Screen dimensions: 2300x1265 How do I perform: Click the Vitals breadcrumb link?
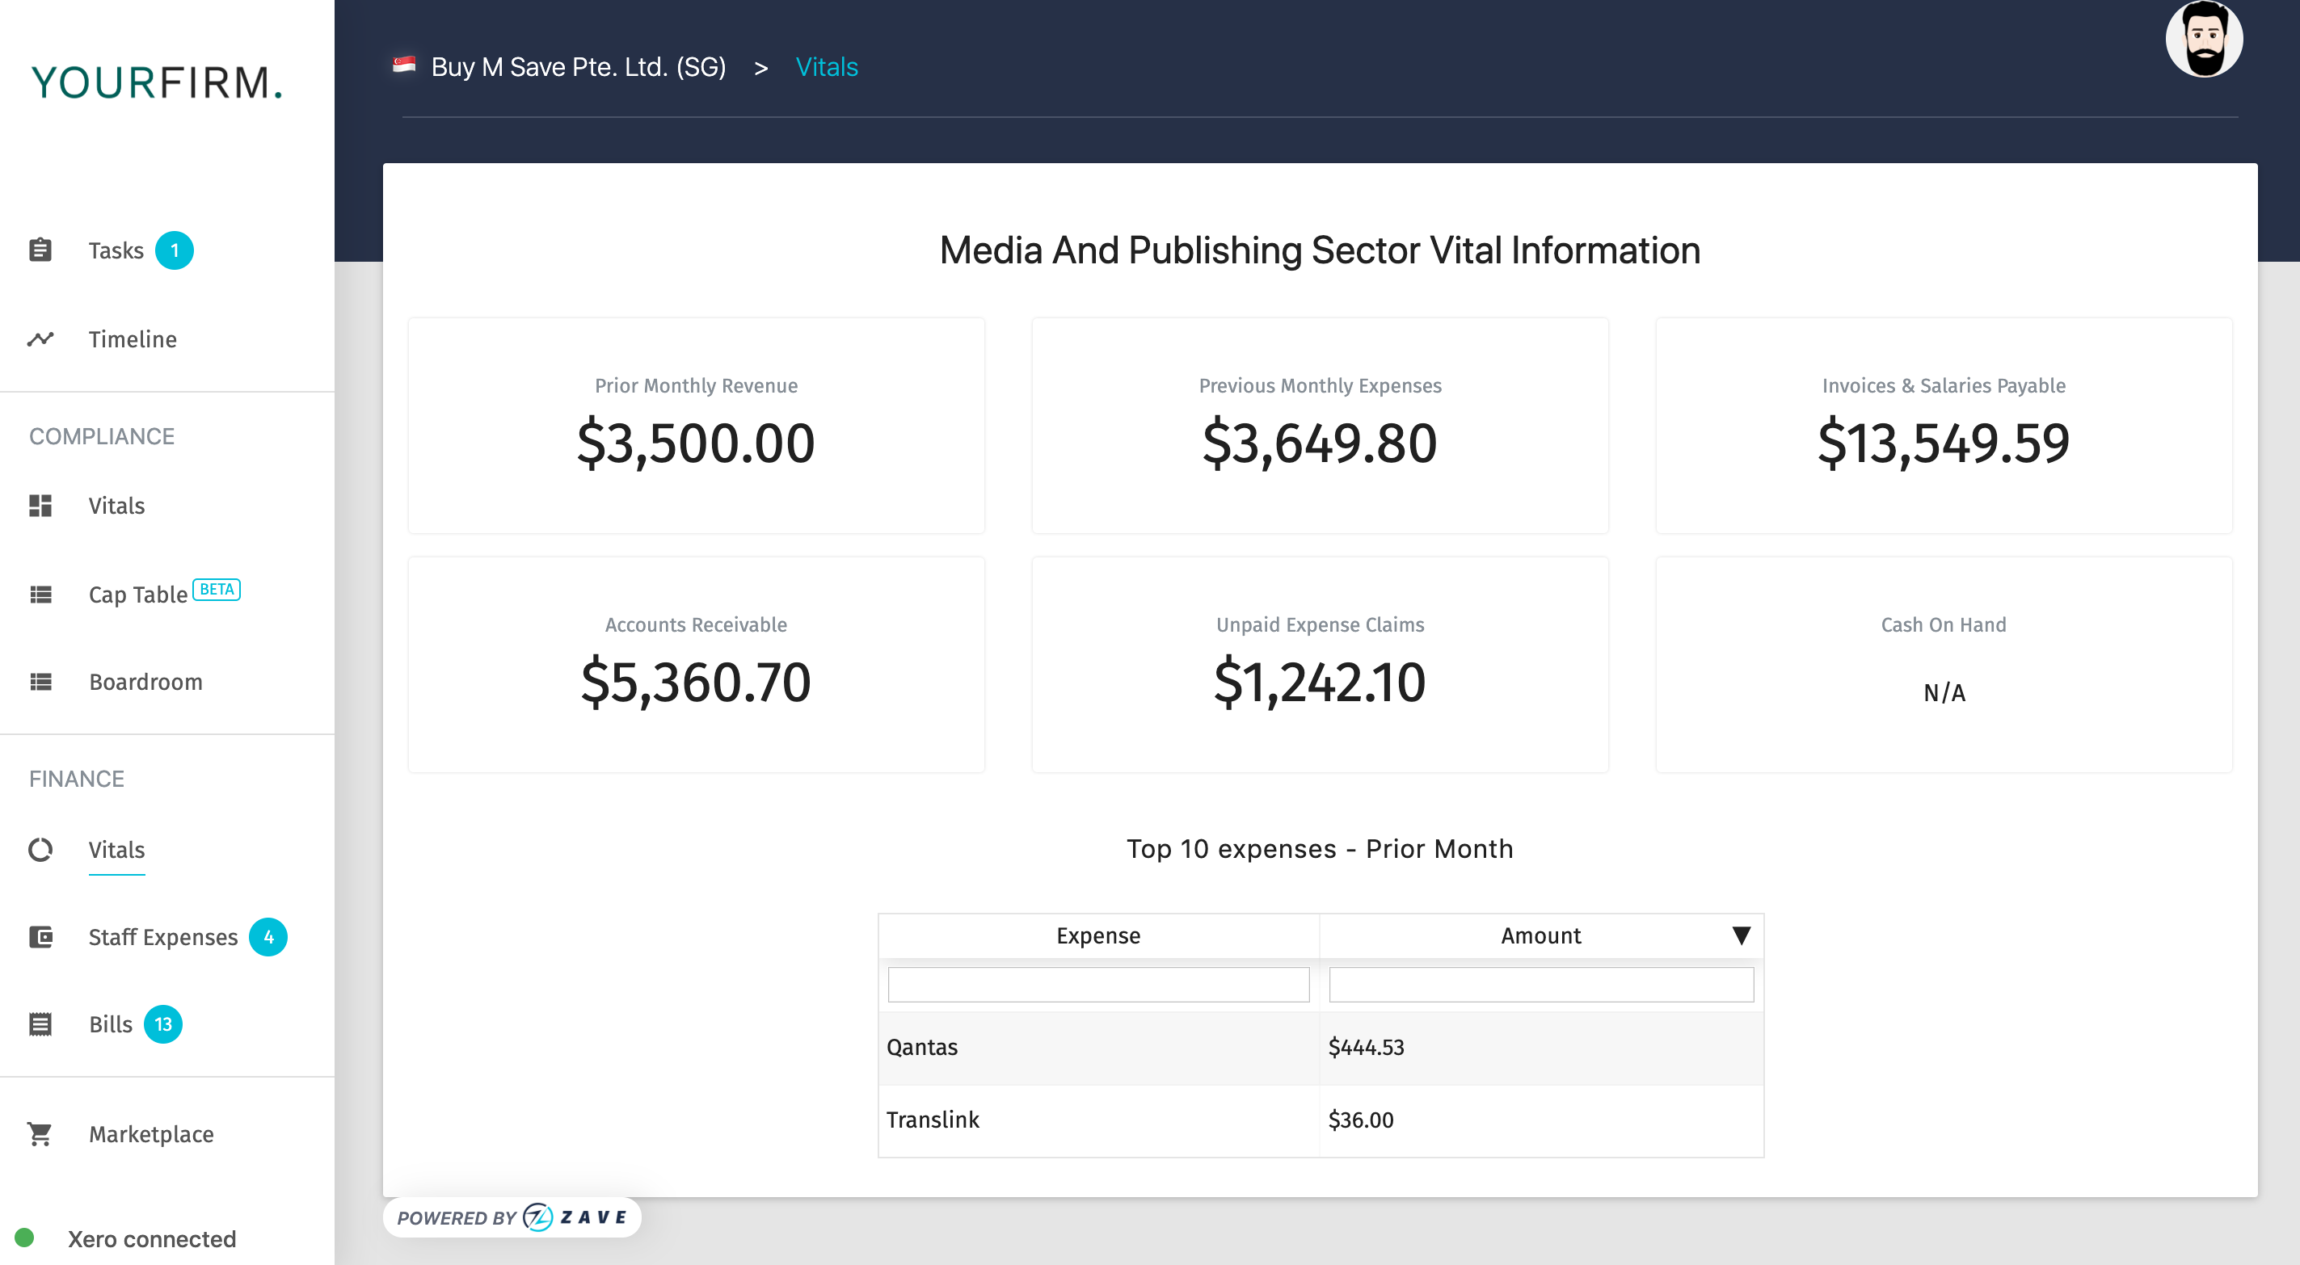(826, 67)
